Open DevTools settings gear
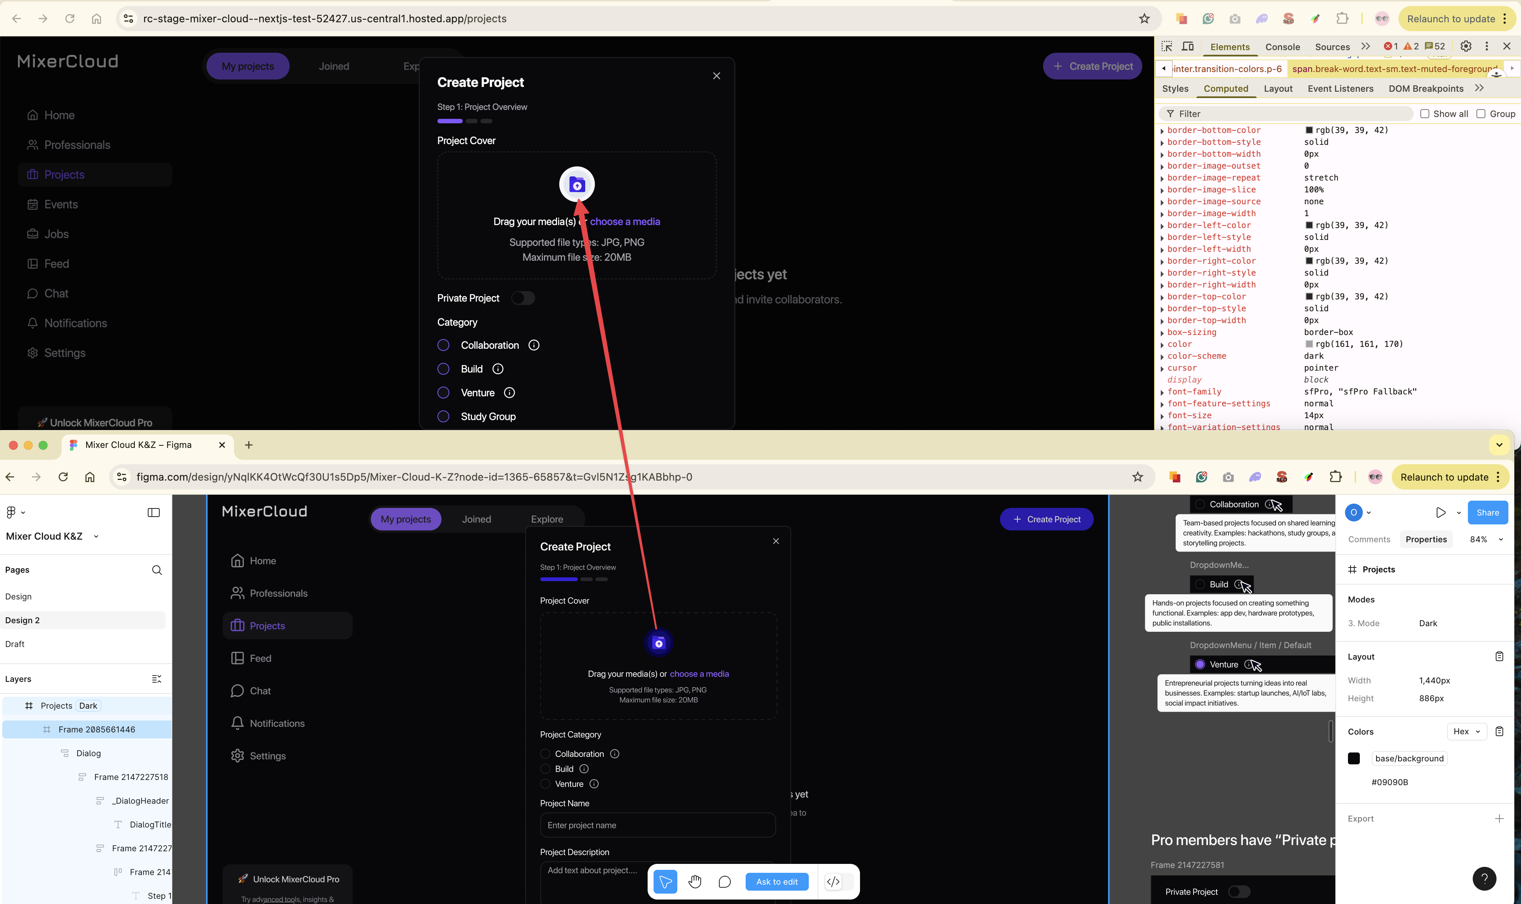The width and height of the screenshot is (1521, 904). [x=1466, y=46]
